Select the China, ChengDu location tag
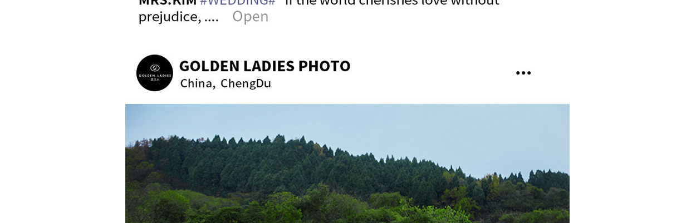 click(226, 83)
